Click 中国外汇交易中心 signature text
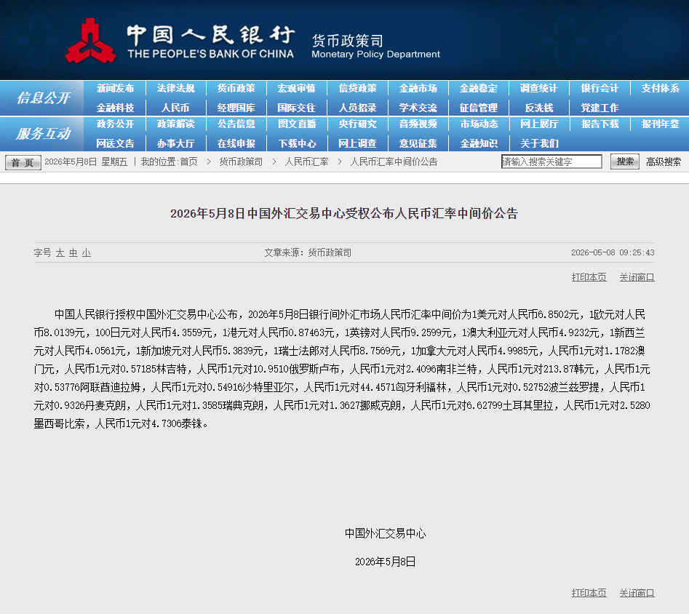The height and width of the screenshot is (614, 689). click(x=386, y=533)
